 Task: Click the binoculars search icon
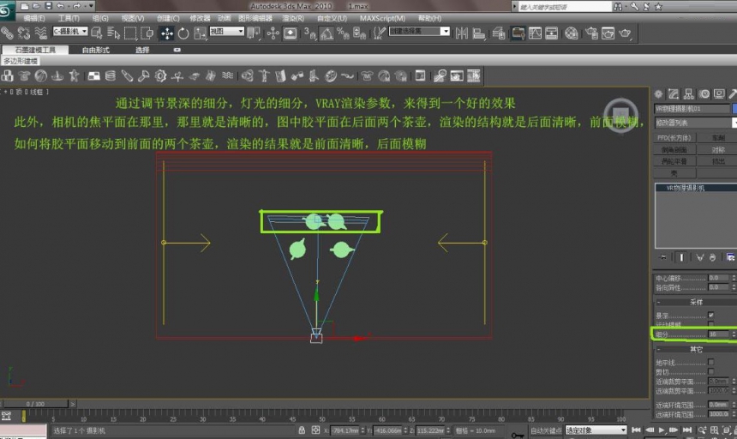(618, 7)
